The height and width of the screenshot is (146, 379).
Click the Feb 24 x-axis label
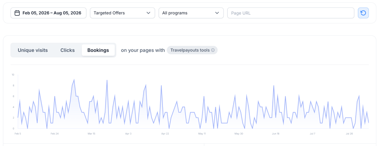pyautogui.click(x=55, y=133)
